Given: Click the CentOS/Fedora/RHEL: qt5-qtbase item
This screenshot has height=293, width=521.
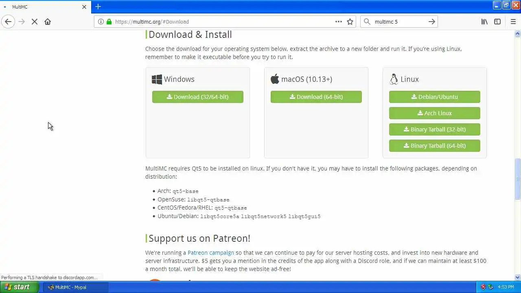Looking at the screenshot, I should [x=202, y=208].
